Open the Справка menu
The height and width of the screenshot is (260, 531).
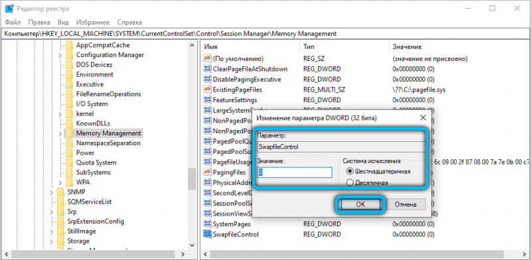[x=129, y=23]
